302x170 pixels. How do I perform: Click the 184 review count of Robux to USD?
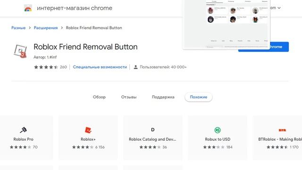click(229, 147)
